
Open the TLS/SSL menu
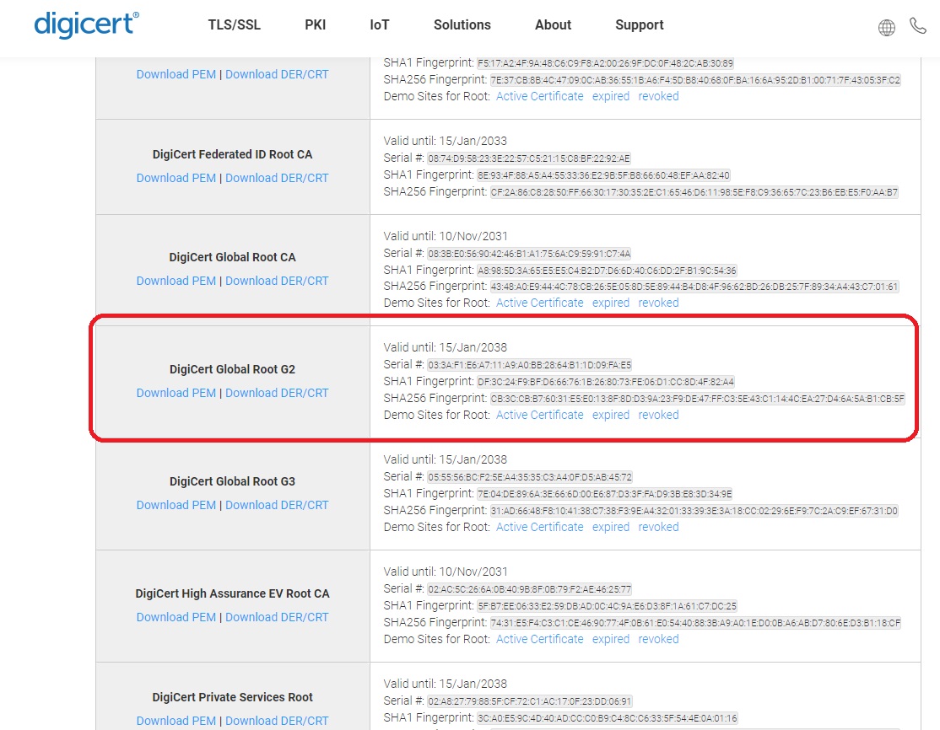coord(235,25)
